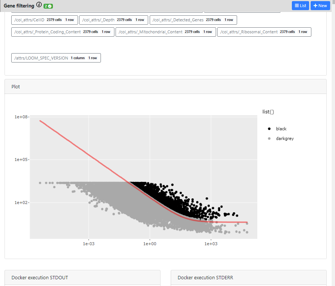The width and height of the screenshot is (335, 286).
Task: Open the _Mitochondrial_Content metadata tag
Action: tap(165, 32)
